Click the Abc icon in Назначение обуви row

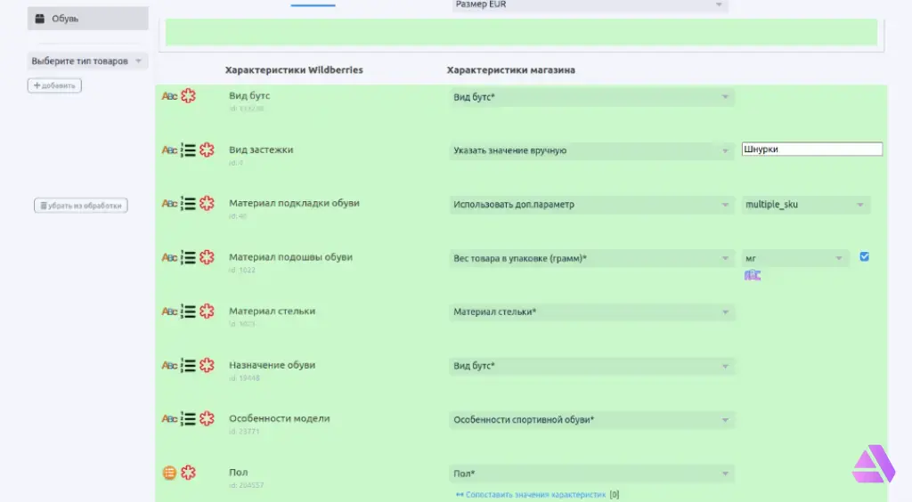click(x=169, y=366)
